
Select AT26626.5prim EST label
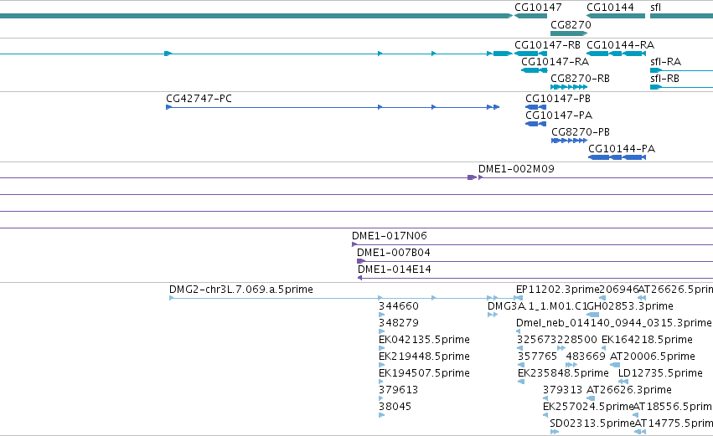click(x=675, y=290)
